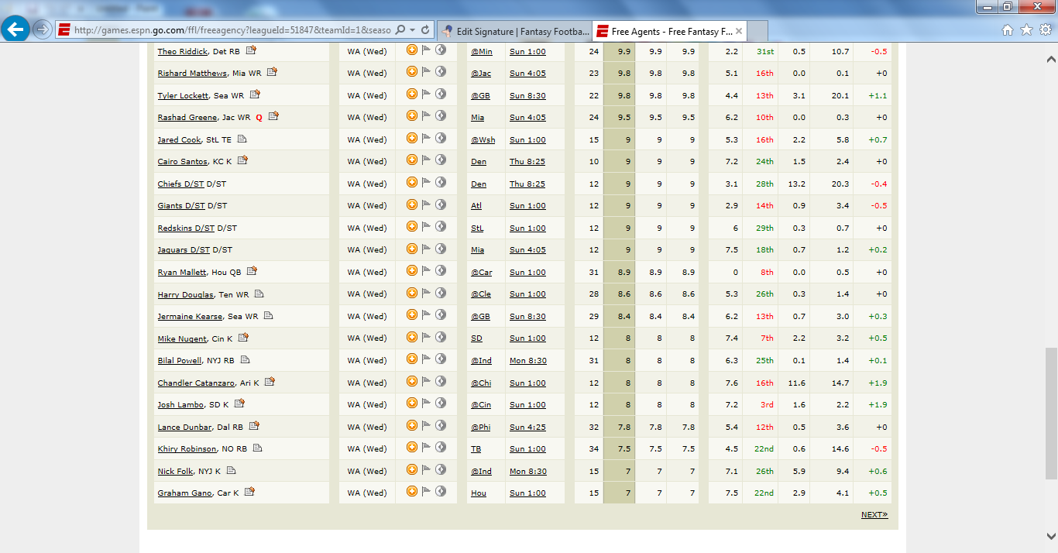
Task: Click the SD opponent link for Mike Nugent
Action: click(x=476, y=338)
